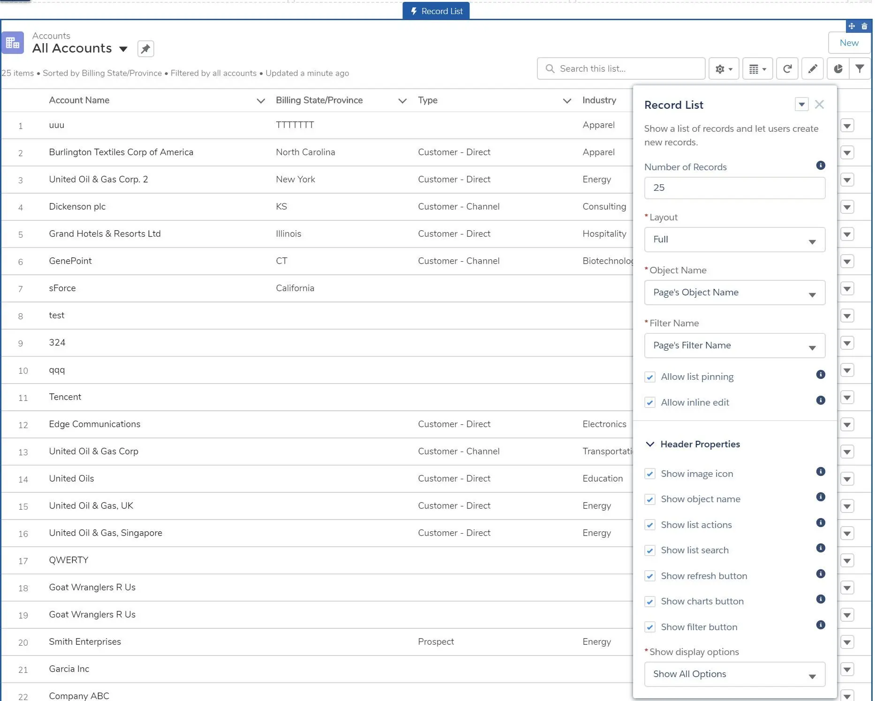
Task: Open display-as table view selector
Action: pyautogui.click(x=757, y=69)
